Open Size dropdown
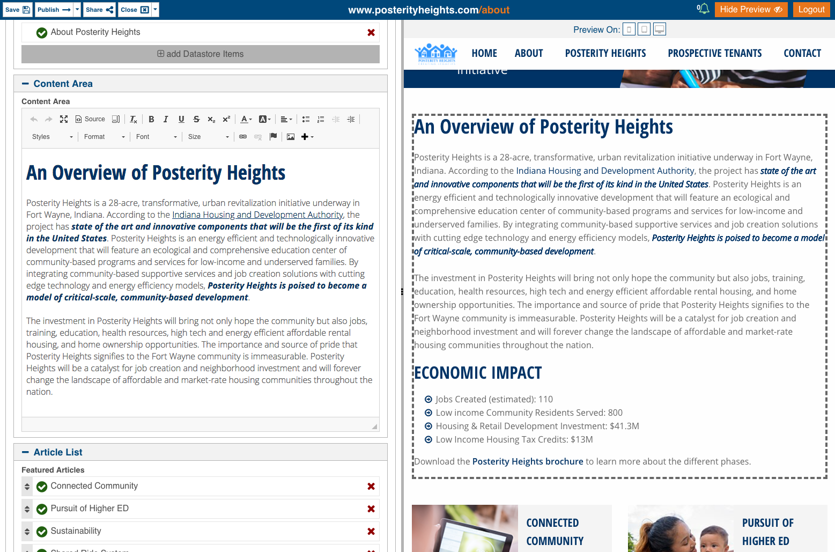 coord(208,137)
